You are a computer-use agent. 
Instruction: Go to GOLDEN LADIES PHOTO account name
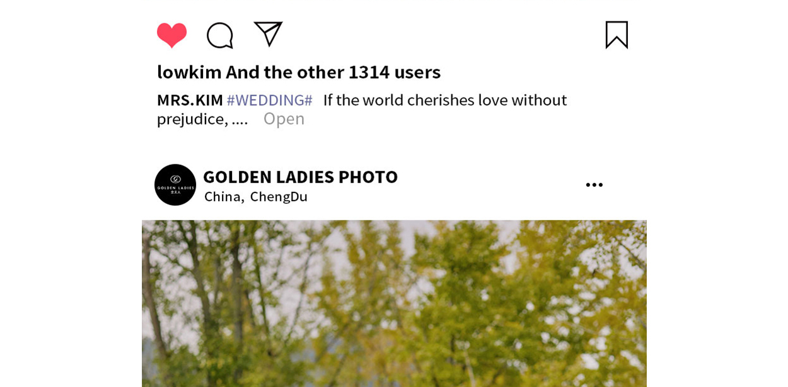(300, 177)
